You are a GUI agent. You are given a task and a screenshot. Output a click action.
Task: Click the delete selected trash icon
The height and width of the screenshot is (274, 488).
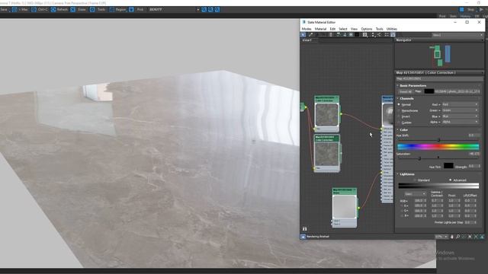pos(331,35)
